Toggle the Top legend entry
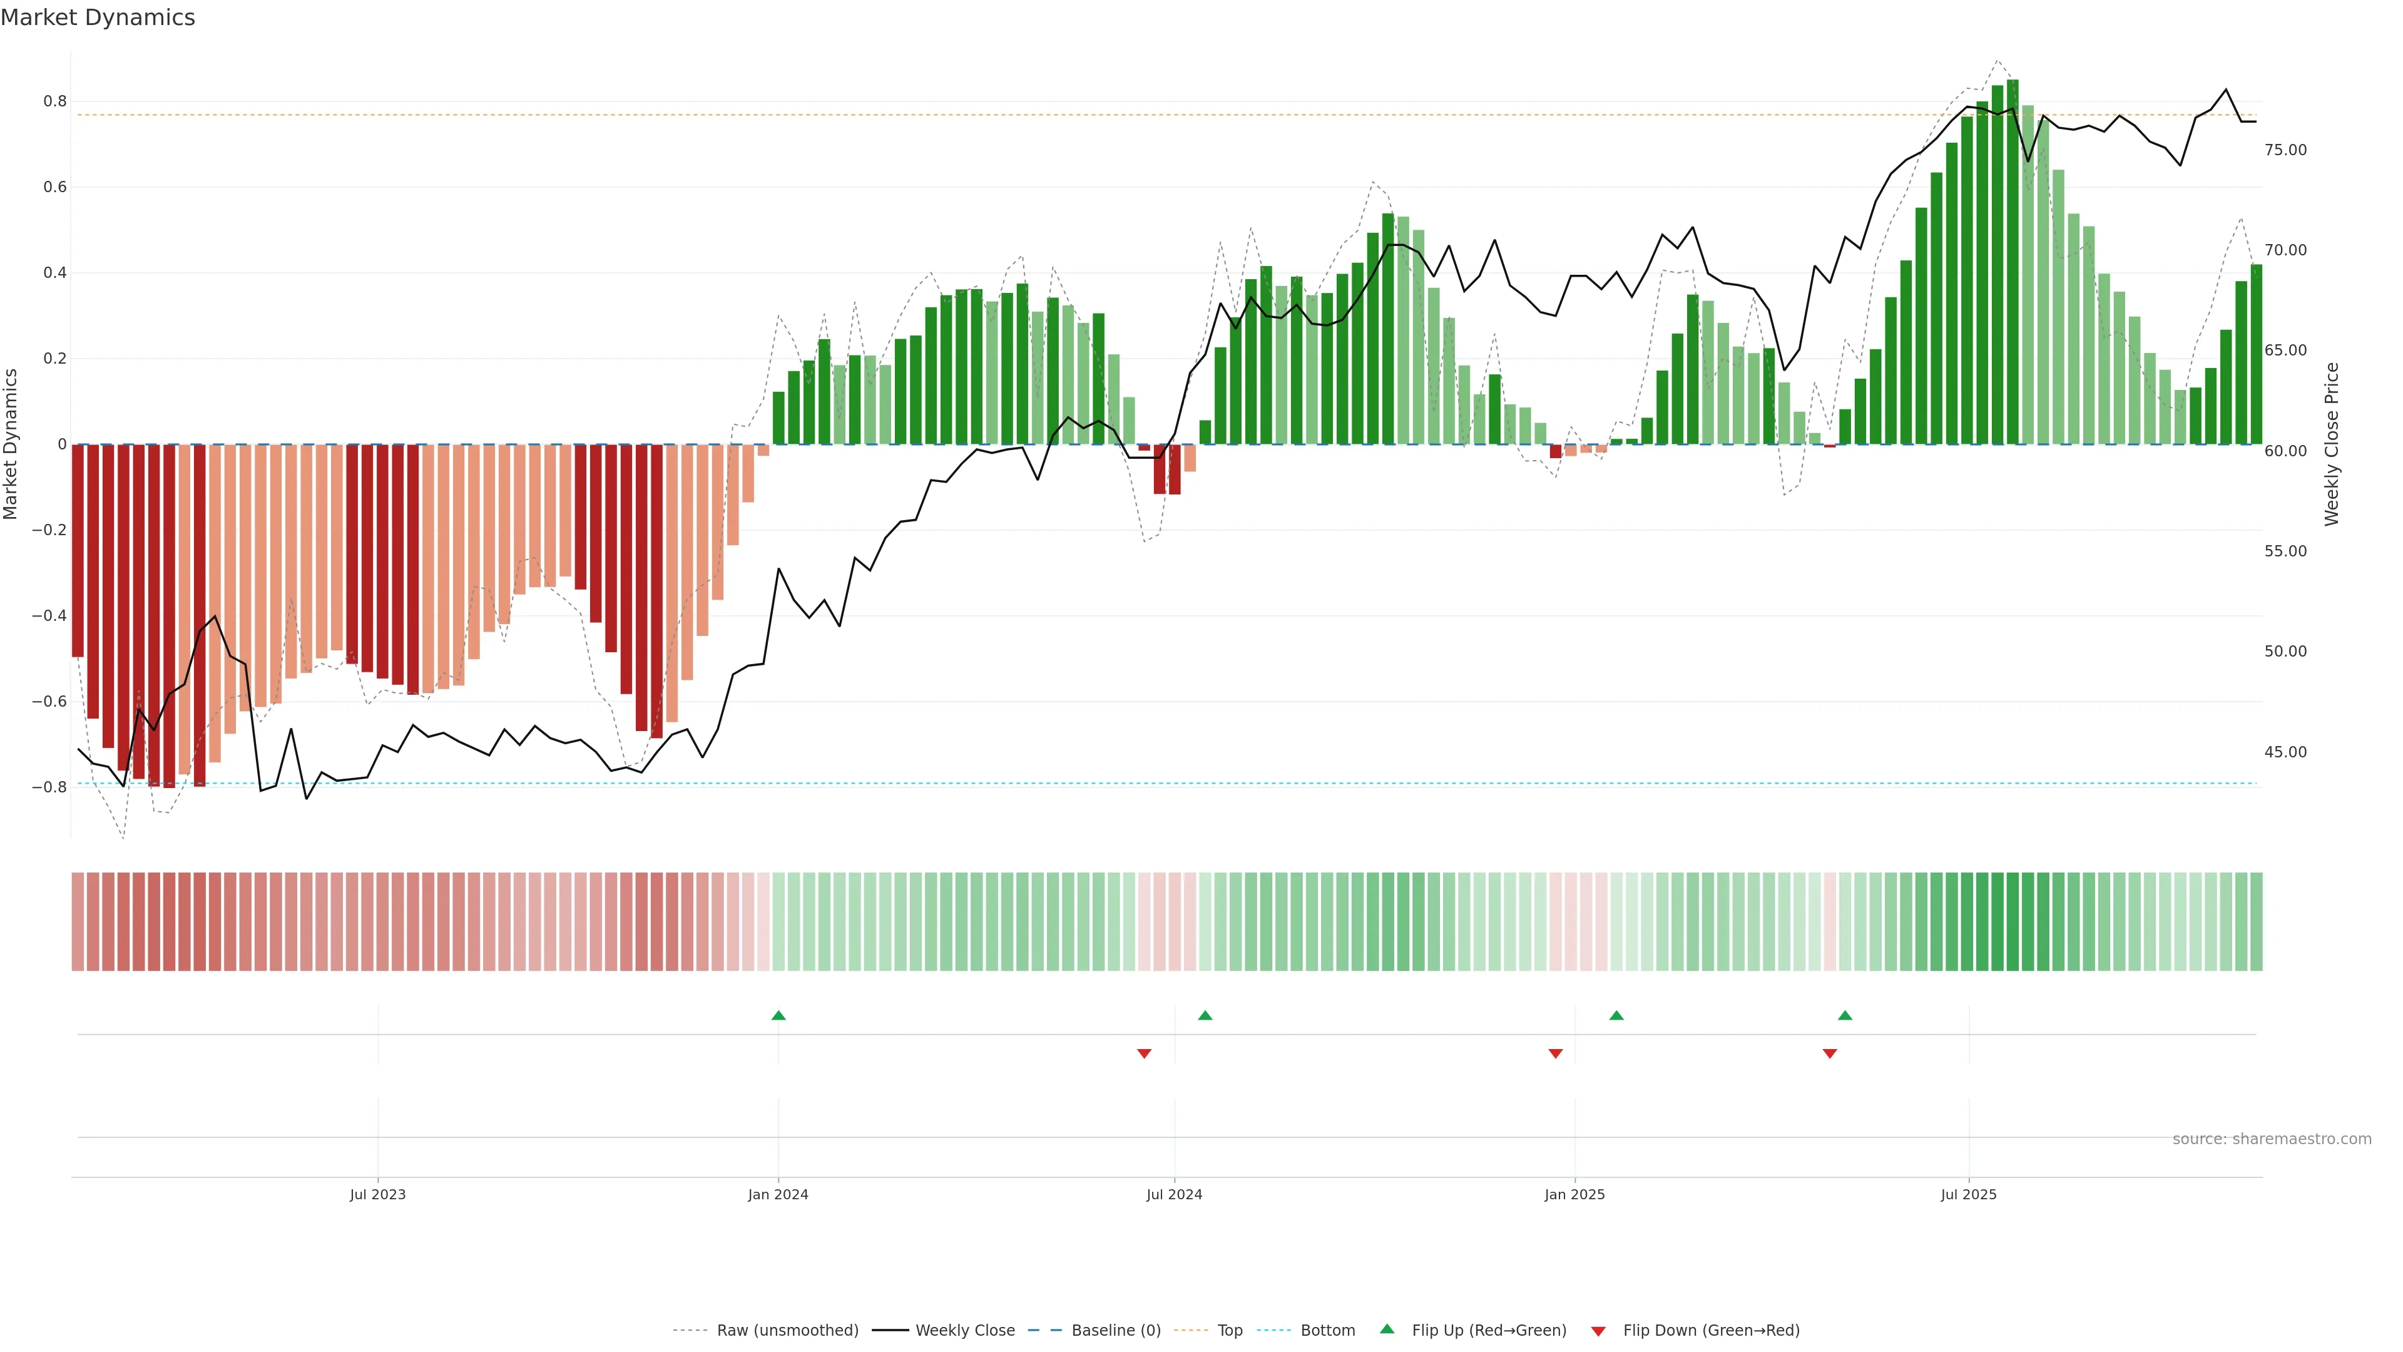The image size is (2403, 1352). click(1230, 1331)
